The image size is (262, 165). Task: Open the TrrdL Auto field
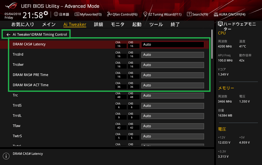click(x=173, y=116)
